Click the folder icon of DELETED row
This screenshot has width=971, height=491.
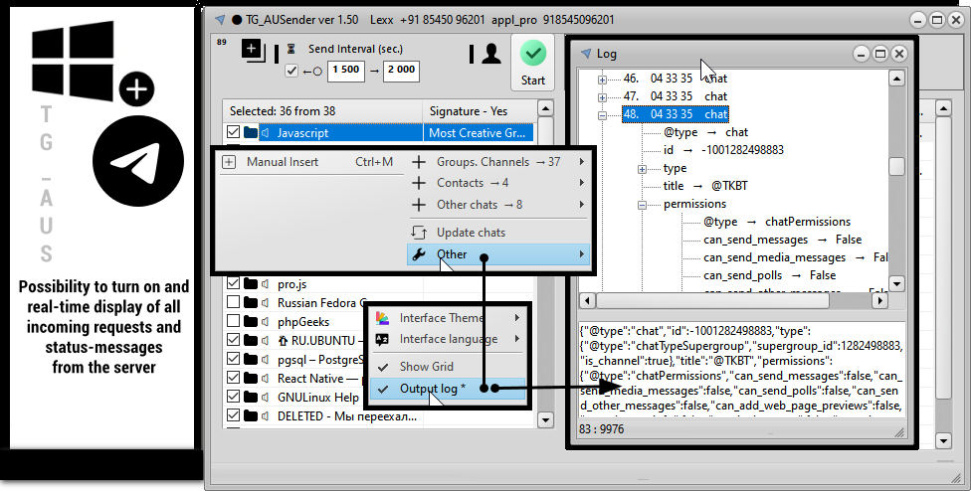(x=251, y=416)
